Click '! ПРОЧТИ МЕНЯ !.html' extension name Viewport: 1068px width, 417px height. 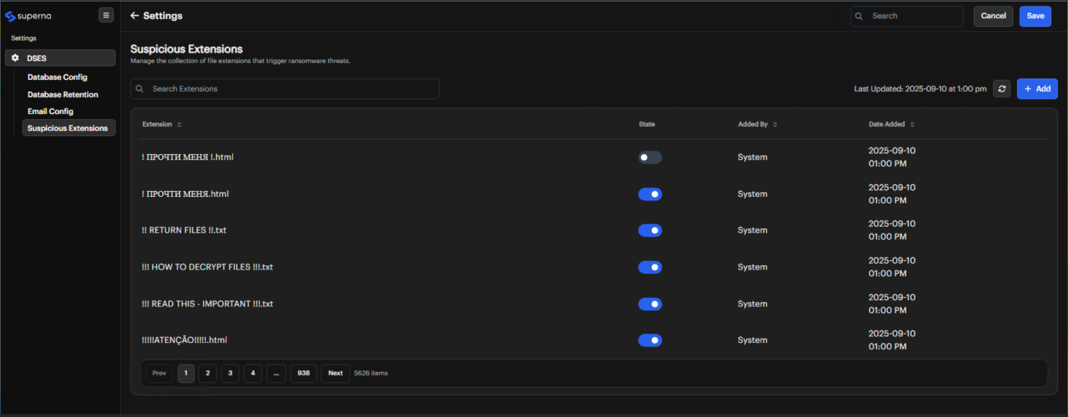click(x=187, y=157)
